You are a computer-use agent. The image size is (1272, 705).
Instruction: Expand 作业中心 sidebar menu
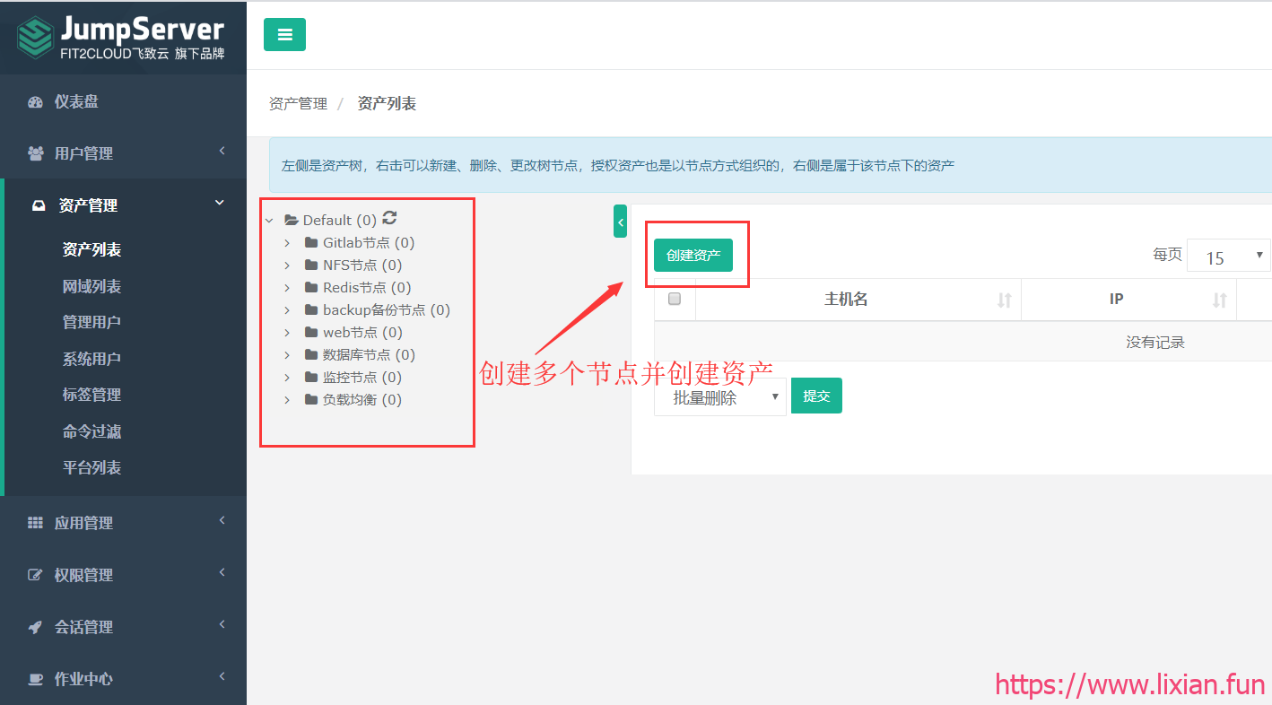[x=123, y=678]
